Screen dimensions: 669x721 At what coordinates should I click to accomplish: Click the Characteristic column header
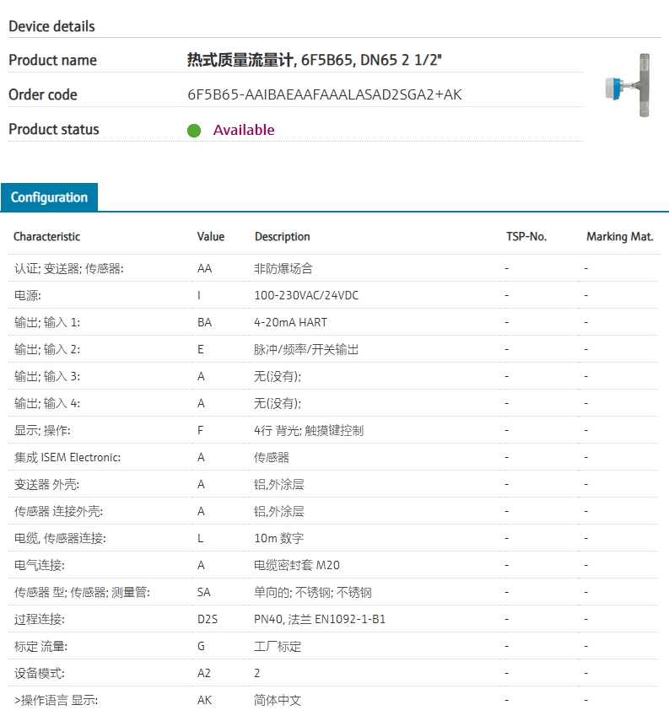46,237
